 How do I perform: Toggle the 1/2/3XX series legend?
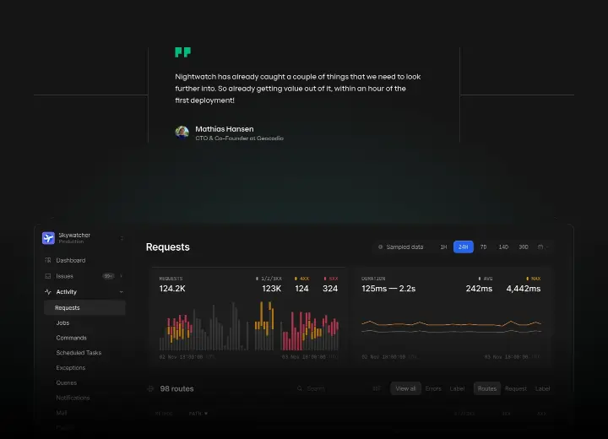pos(269,279)
